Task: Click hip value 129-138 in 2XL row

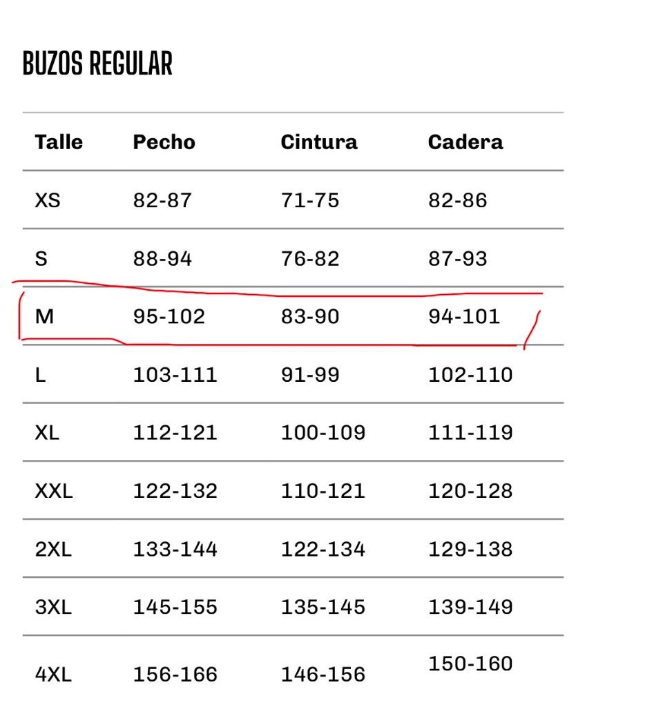Action: 471,550
